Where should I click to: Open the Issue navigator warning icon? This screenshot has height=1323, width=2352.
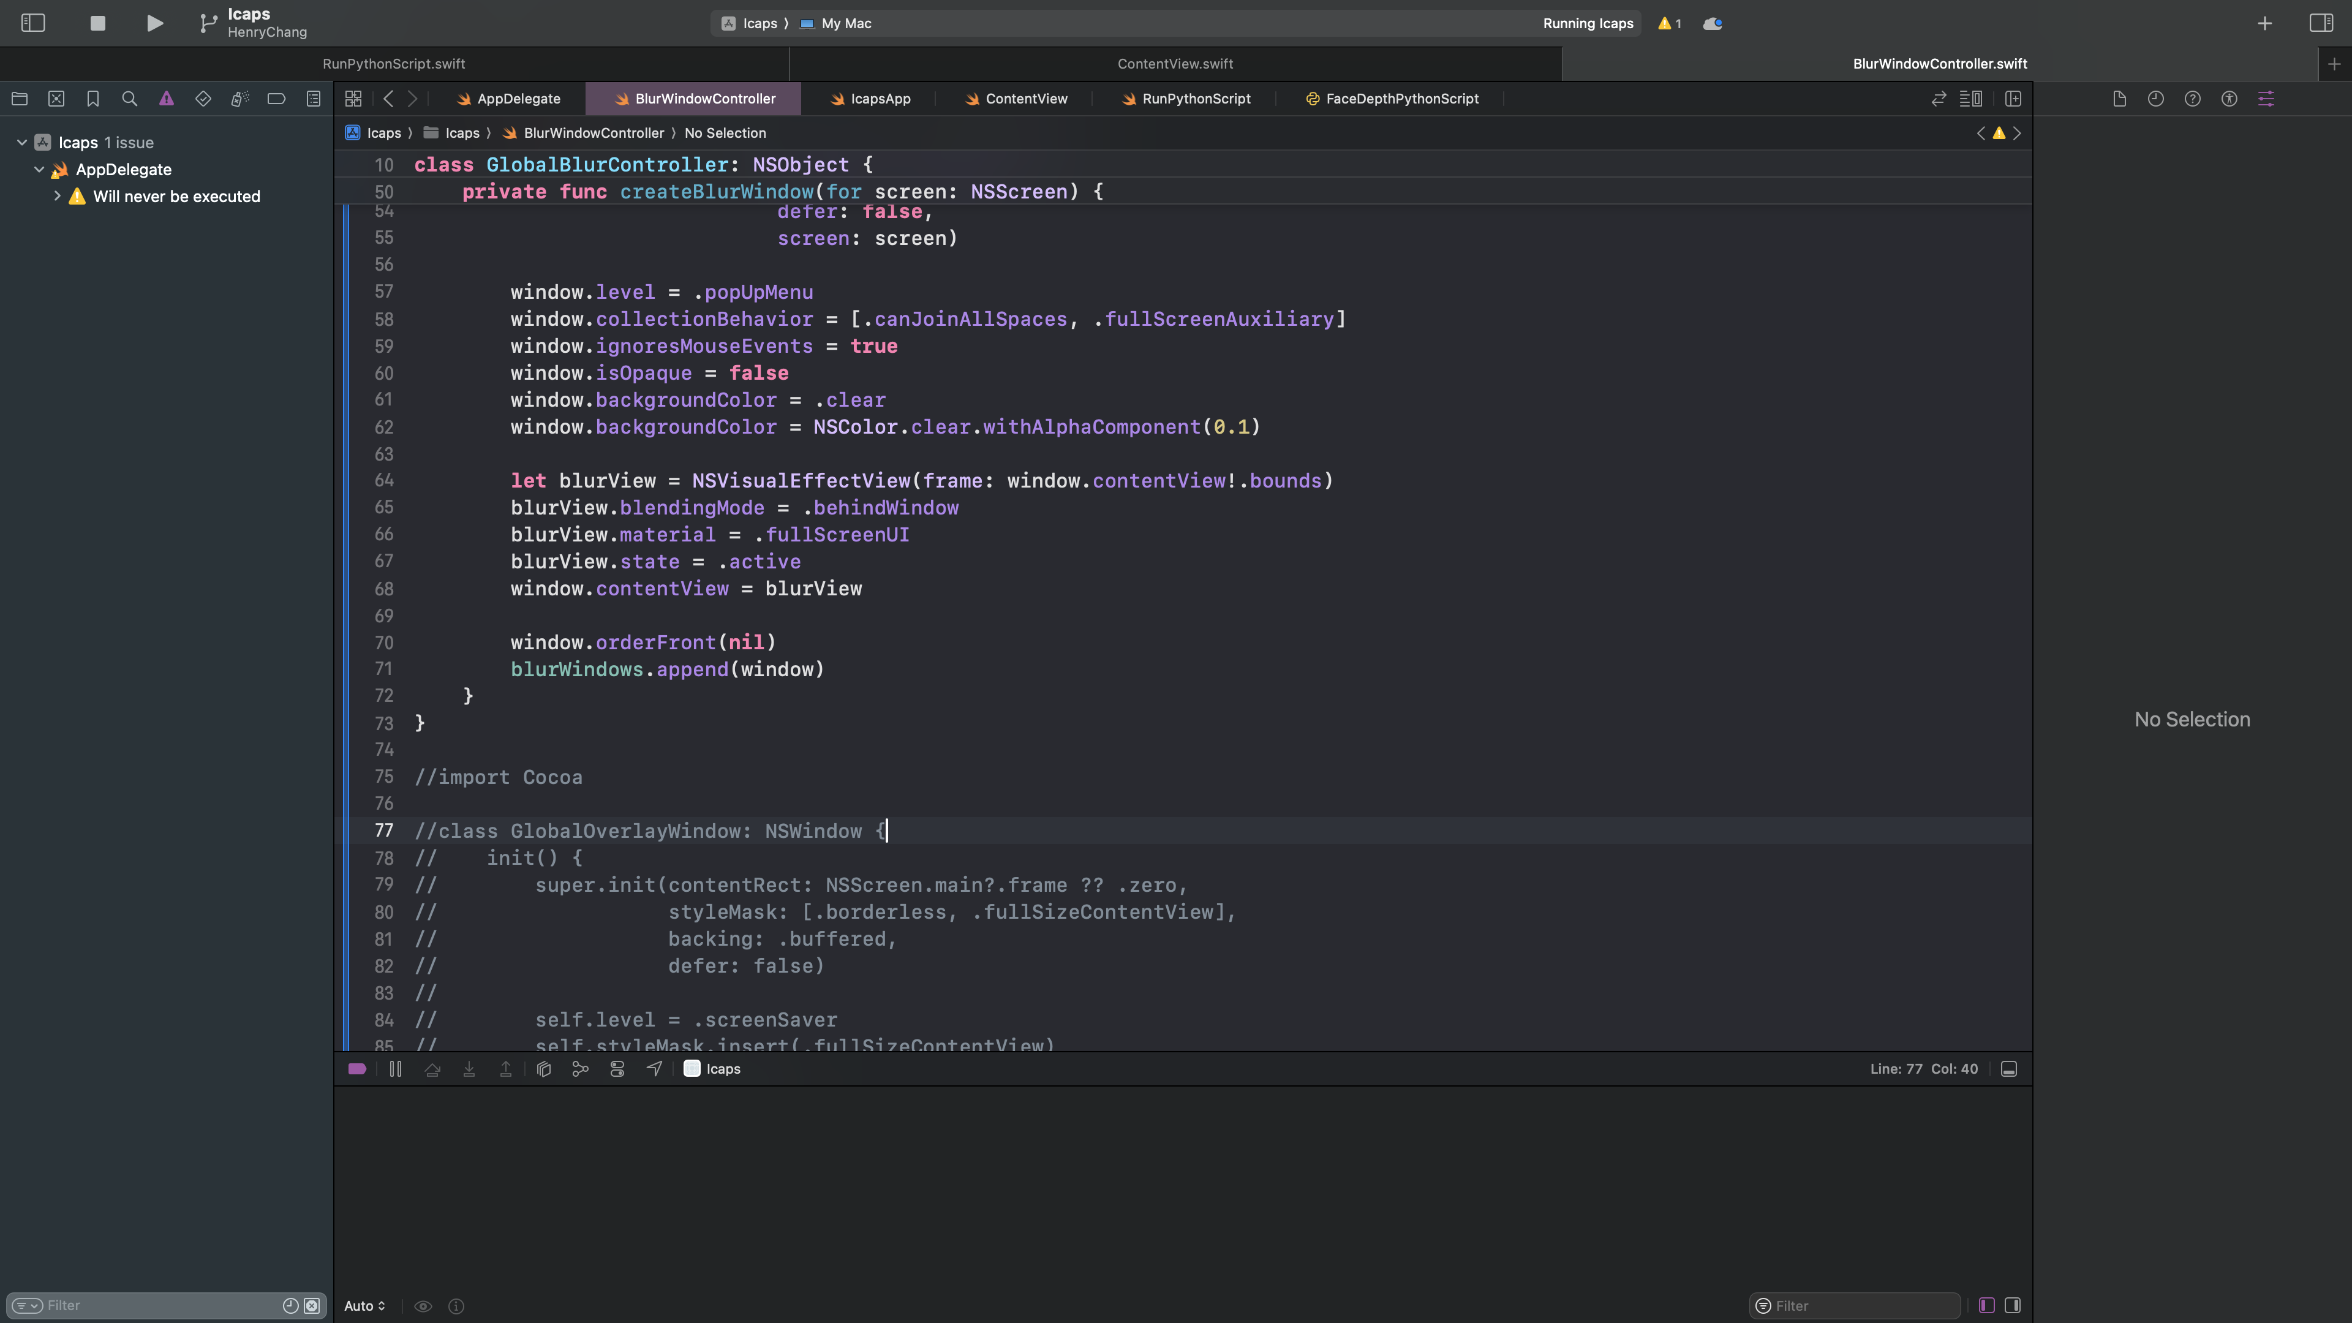(166, 99)
